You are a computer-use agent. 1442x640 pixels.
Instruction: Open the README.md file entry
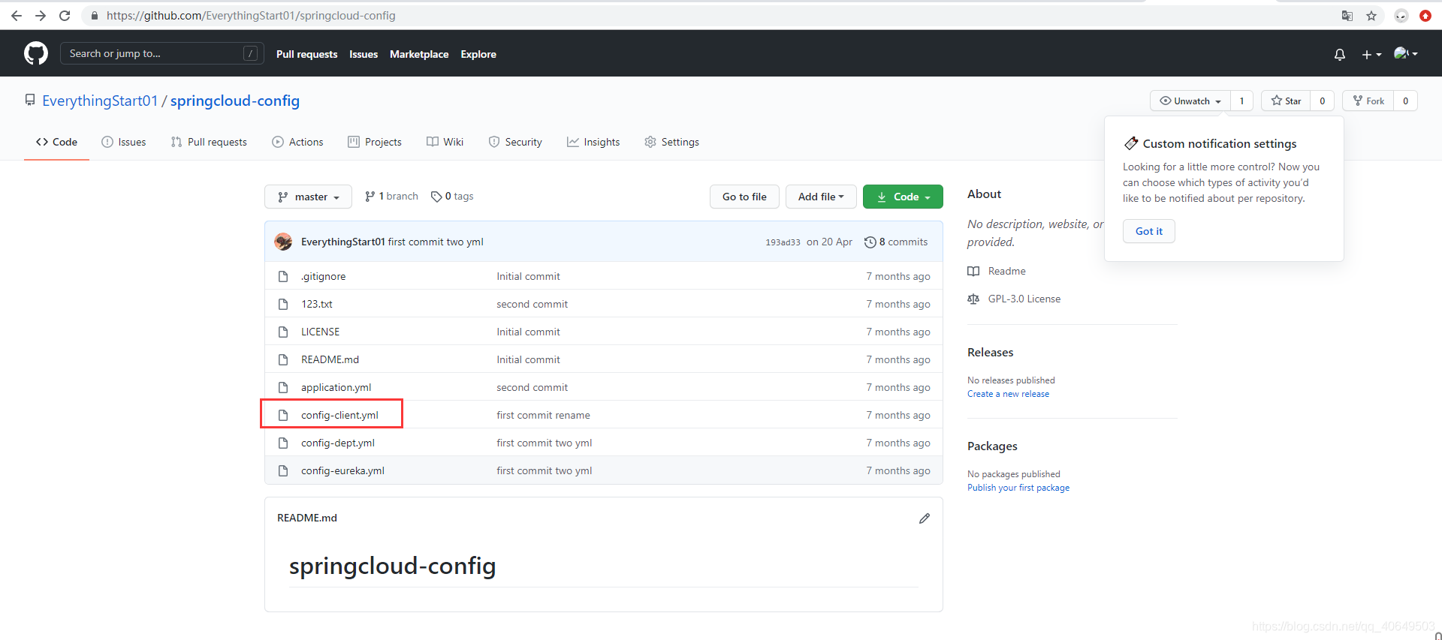click(330, 359)
